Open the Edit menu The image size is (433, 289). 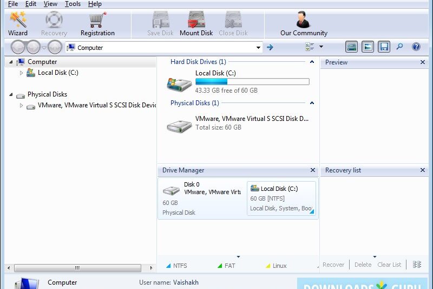click(31, 4)
